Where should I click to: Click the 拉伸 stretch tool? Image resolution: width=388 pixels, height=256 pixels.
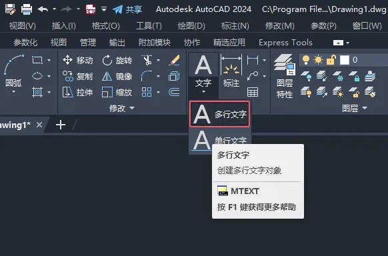pos(77,92)
